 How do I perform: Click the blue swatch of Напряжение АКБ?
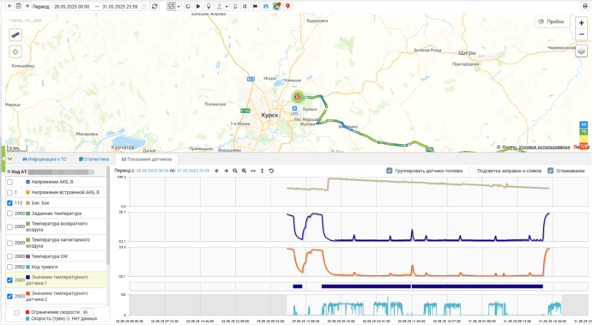27,182
